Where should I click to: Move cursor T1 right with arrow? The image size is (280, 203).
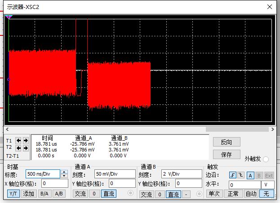[26, 141]
